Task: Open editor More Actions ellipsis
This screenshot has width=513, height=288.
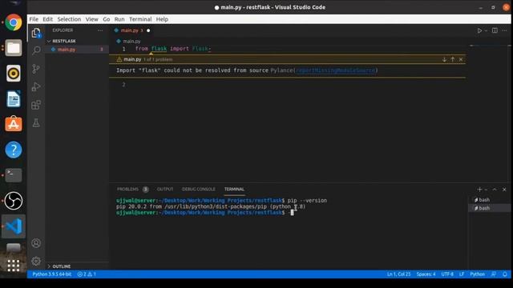Action: (x=504, y=30)
